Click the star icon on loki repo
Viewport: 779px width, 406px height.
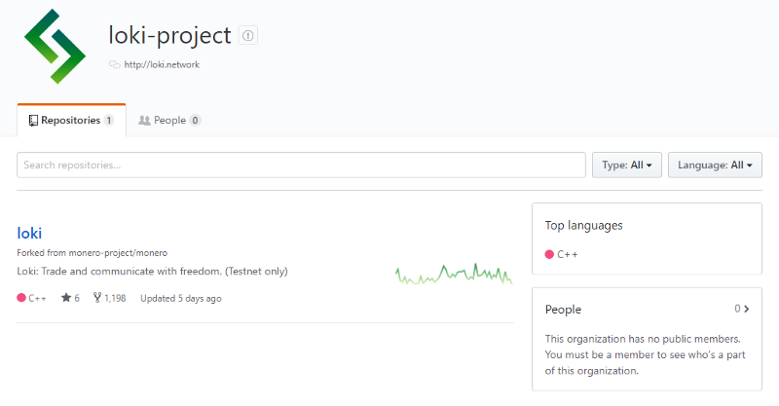[66, 298]
